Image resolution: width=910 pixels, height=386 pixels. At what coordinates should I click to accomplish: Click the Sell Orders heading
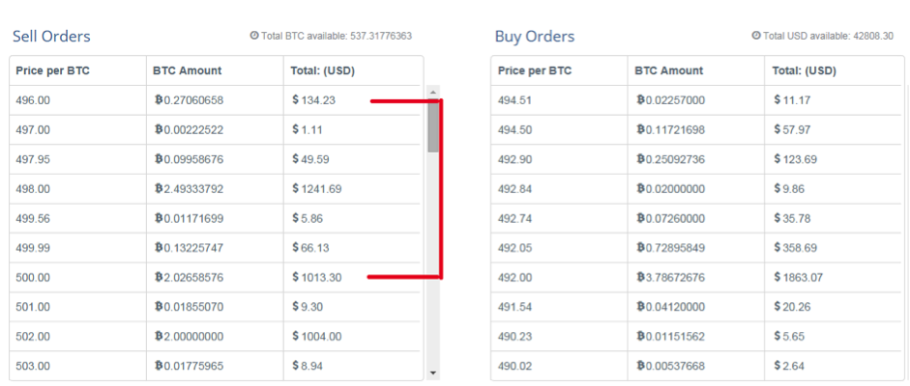[51, 37]
